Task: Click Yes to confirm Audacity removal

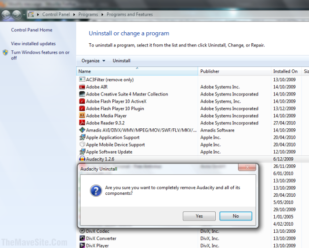Action: pos(199,216)
